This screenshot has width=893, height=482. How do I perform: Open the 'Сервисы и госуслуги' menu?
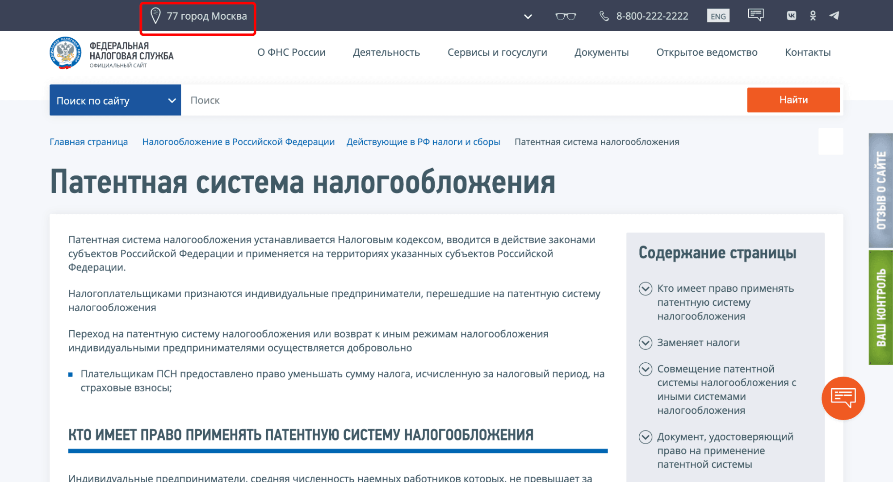[x=497, y=52]
